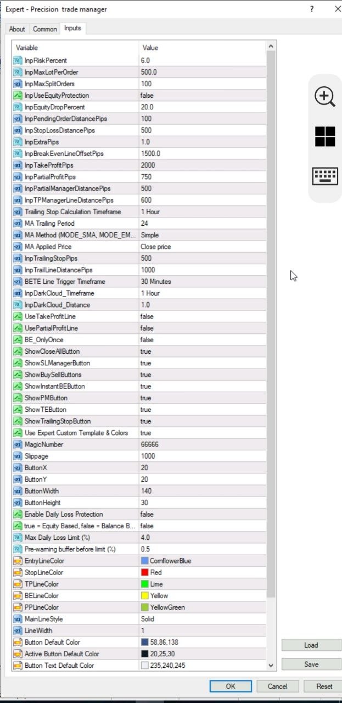Click the Reset button
The height and width of the screenshot is (703, 342).
click(324, 686)
